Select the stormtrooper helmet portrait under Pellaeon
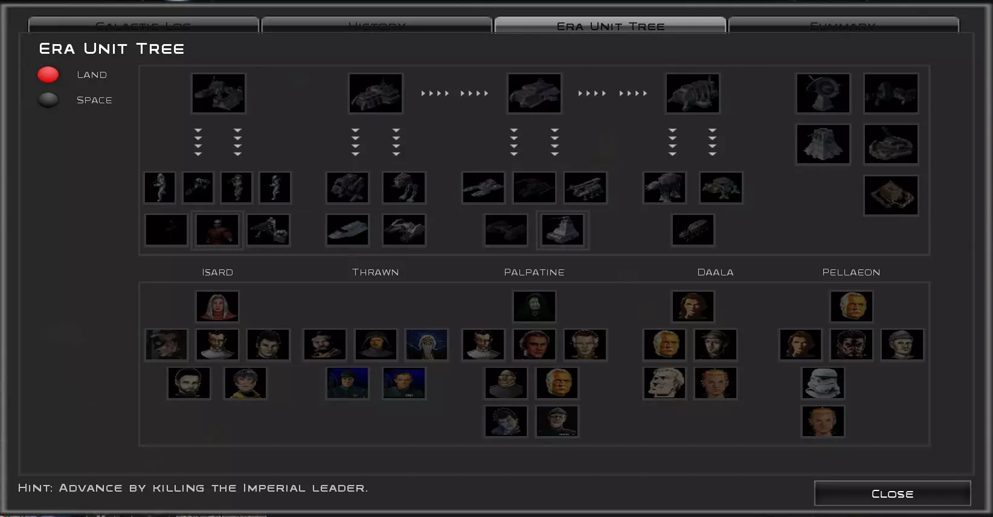This screenshot has width=993, height=517. [823, 383]
